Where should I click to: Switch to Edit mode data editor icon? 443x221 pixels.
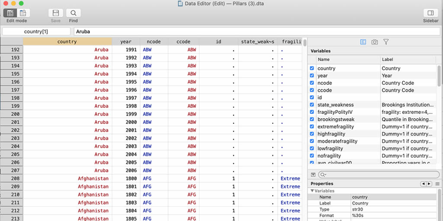click(x=10, y=13)
